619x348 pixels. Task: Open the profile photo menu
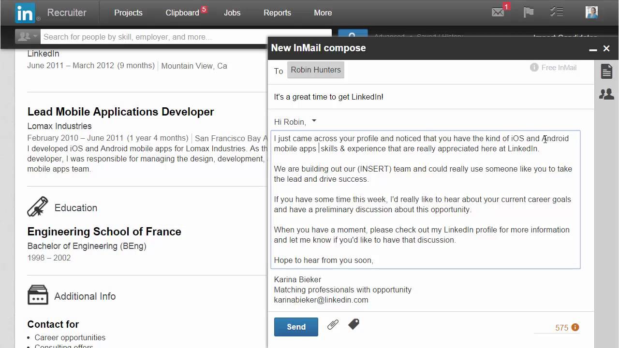[591, 12]
